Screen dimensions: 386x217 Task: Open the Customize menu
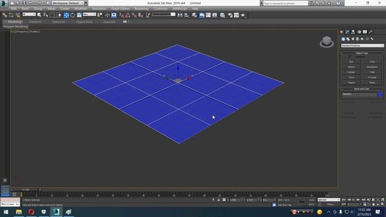tap(160, 8)
